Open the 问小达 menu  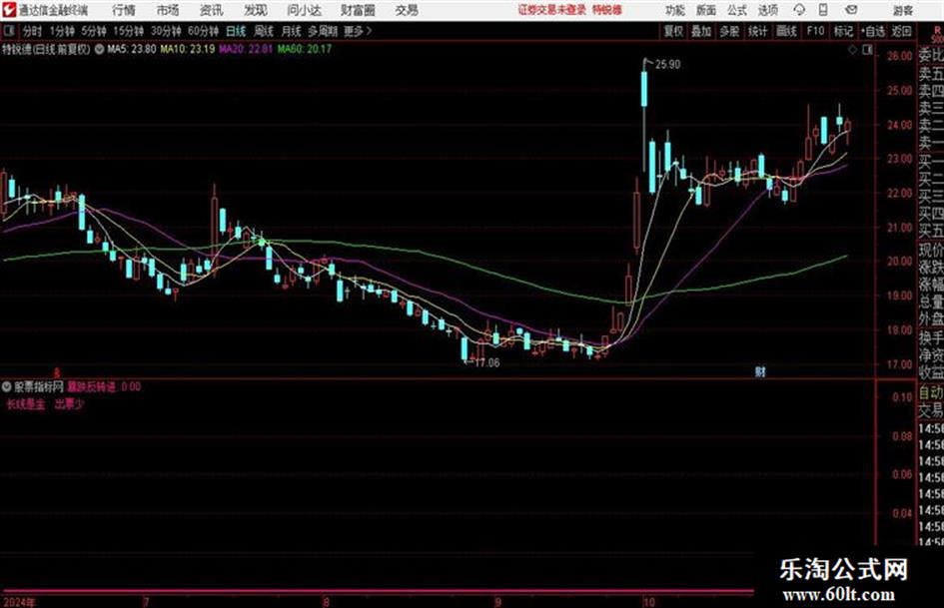pyautogui.click(x=304, y=10)
